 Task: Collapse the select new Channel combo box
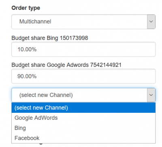tap(83, 95)
